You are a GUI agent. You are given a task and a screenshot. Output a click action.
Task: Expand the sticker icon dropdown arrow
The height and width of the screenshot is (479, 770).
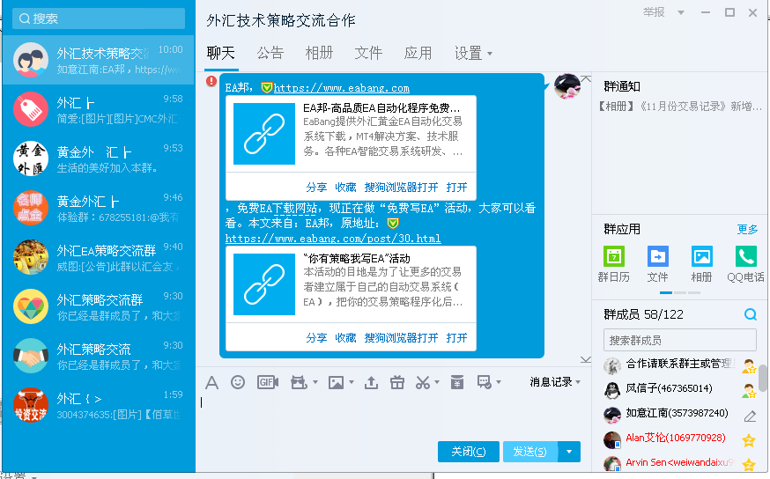point(315,382)
